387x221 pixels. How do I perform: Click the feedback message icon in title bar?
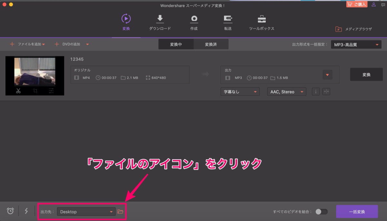[x=383, y=5]
